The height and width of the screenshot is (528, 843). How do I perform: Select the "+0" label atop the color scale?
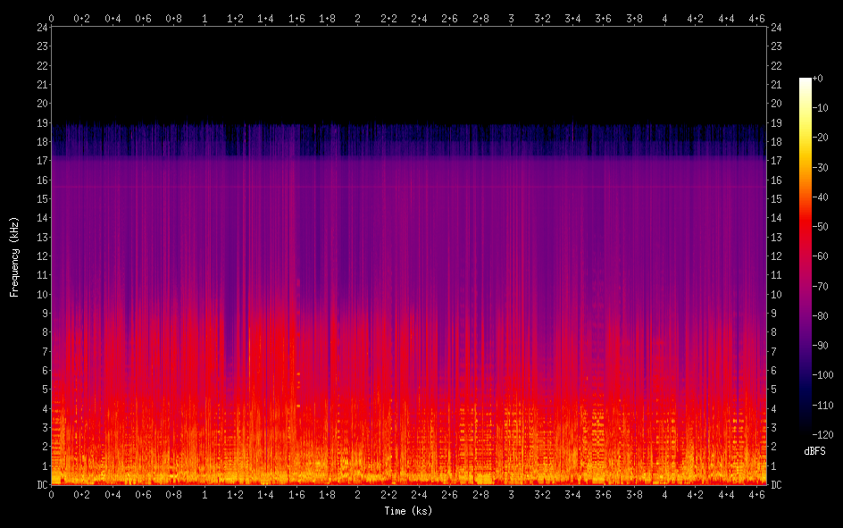pos(818,79)
